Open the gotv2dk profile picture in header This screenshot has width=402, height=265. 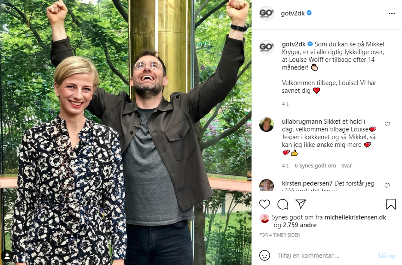click(x=267, y=13)
